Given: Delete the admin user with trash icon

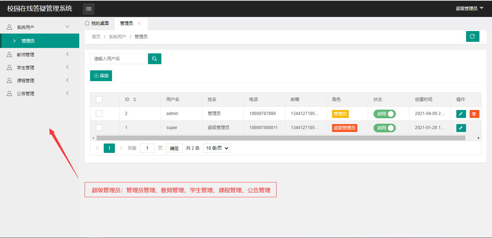Looking at the screenshot, I should (x=474, y=114).
